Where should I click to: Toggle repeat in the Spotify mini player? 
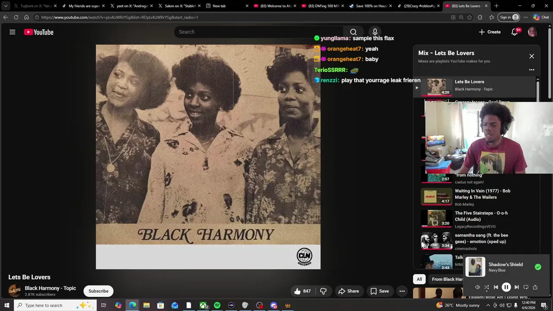(x=526, y=287)
